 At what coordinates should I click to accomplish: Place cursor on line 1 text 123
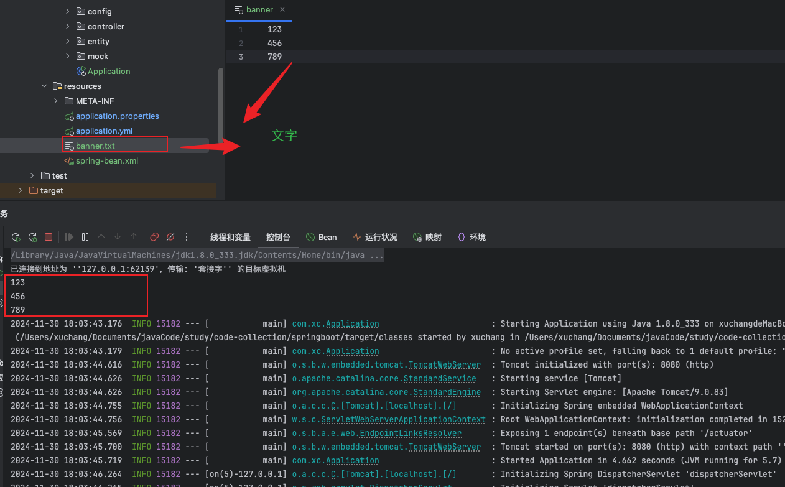point(274,29)
